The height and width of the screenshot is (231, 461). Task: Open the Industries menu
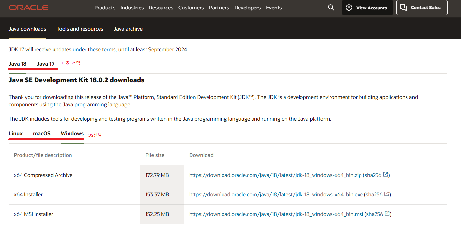click(x=132, y=8)
